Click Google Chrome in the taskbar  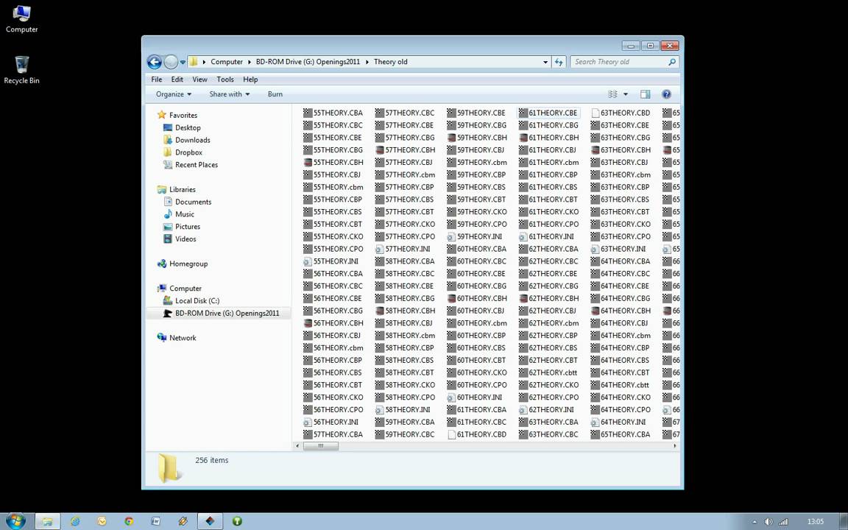129,521
